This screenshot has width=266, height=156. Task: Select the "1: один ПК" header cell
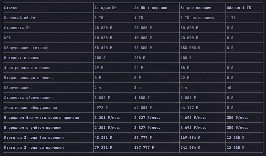pyautogui.click(x=113, y=8)
